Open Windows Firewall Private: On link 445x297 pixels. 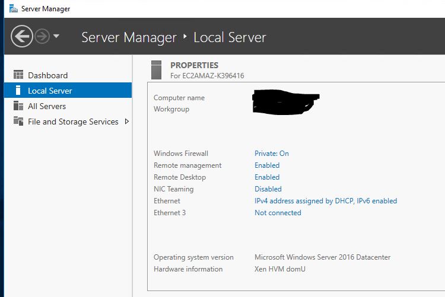(272, 154)
